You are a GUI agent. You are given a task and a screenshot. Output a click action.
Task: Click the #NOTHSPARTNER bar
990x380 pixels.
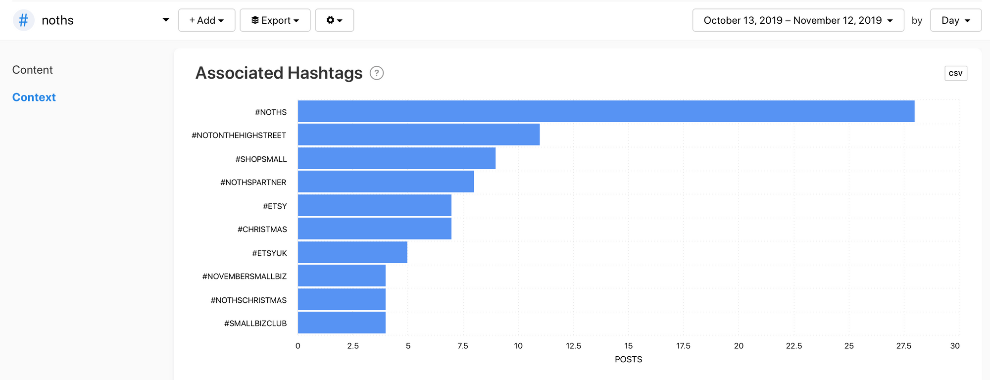pos(385,182)
